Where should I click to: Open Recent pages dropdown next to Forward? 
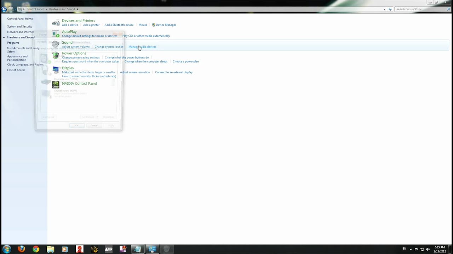(x=15, y=9)
